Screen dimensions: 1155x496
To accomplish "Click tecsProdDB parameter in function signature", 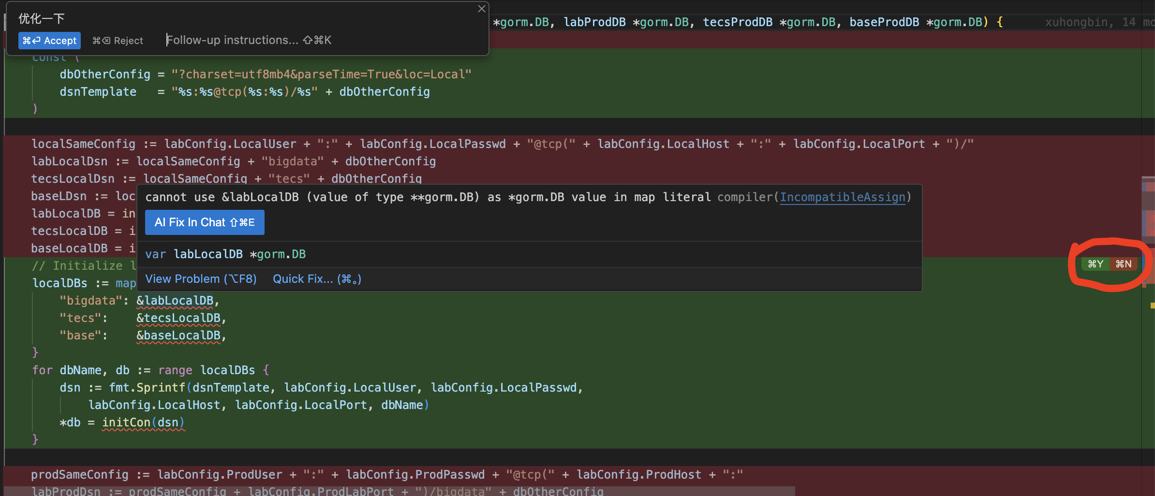I will pos(738,22).
